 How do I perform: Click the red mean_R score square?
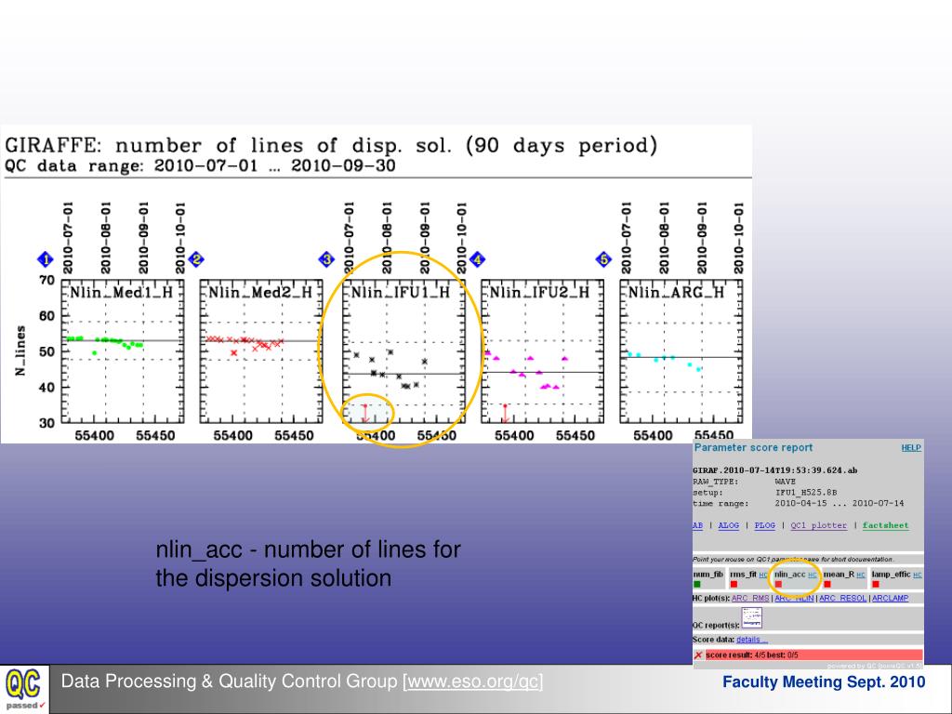tap(826, 584)
